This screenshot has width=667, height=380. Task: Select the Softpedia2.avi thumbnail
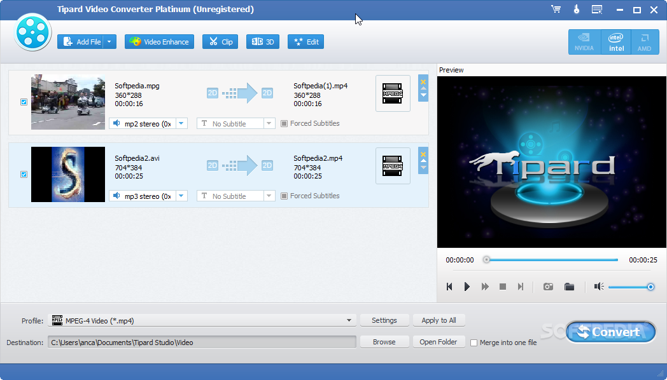(x=68, y=175)
